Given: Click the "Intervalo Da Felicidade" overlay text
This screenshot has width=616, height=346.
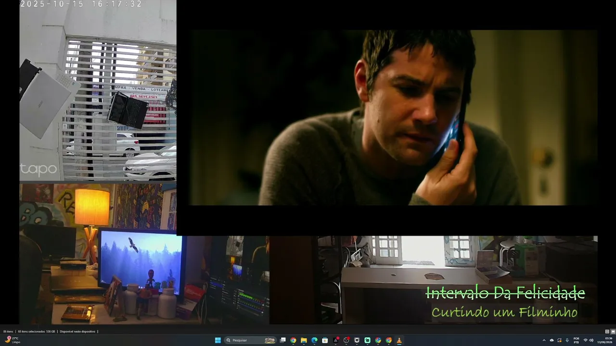Looking at the screenshot, I should pyautogui.click(x=505, y=293).
